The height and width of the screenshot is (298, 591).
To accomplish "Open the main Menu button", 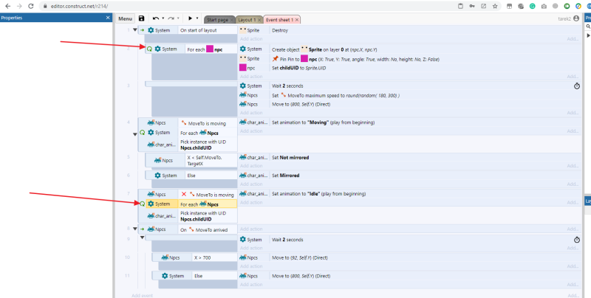I will (125, 19).
